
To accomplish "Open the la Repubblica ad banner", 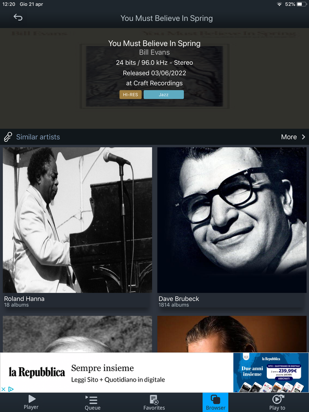I will [x=154, y=372].
